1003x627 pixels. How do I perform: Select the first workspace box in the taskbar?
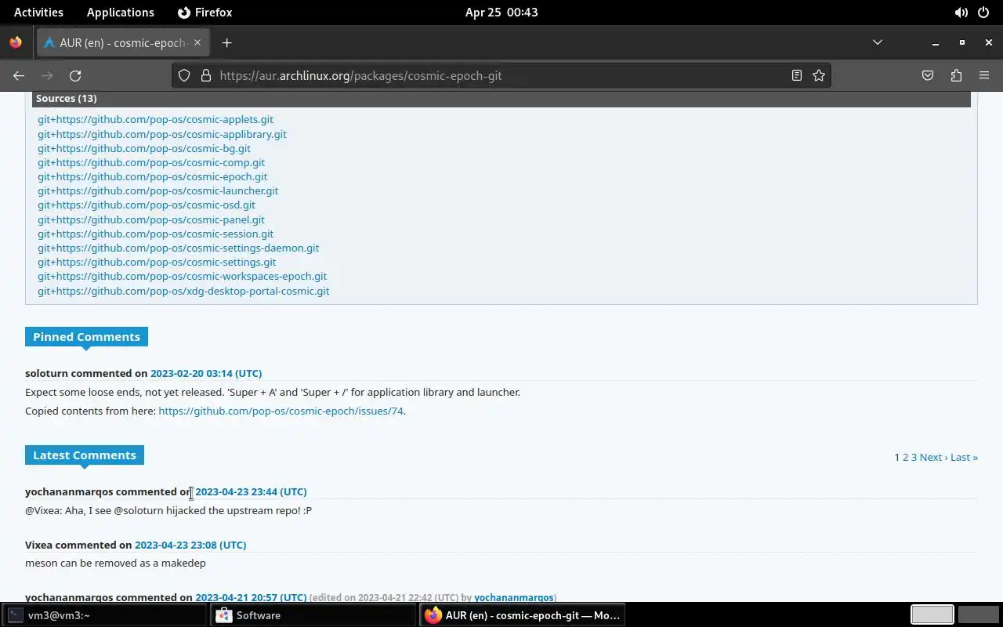932,615
